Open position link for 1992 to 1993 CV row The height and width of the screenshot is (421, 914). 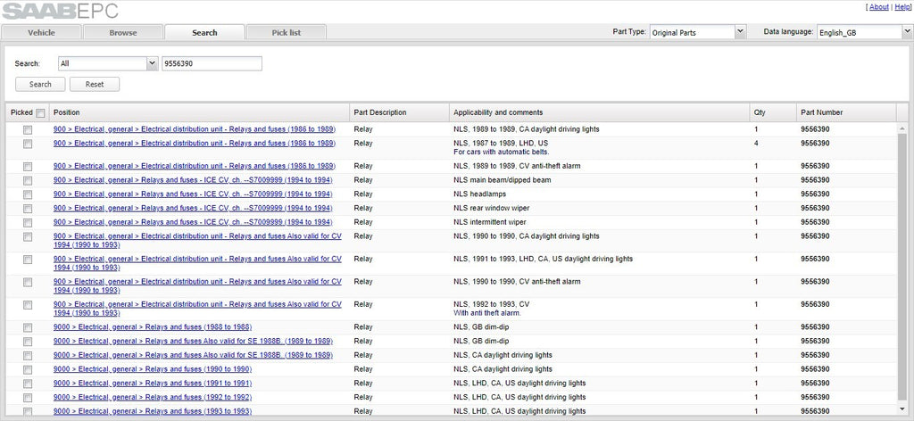point(197,309)
